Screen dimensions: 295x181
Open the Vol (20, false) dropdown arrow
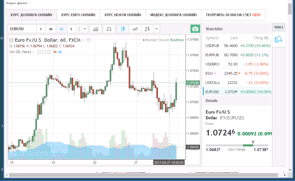[33, 52]
